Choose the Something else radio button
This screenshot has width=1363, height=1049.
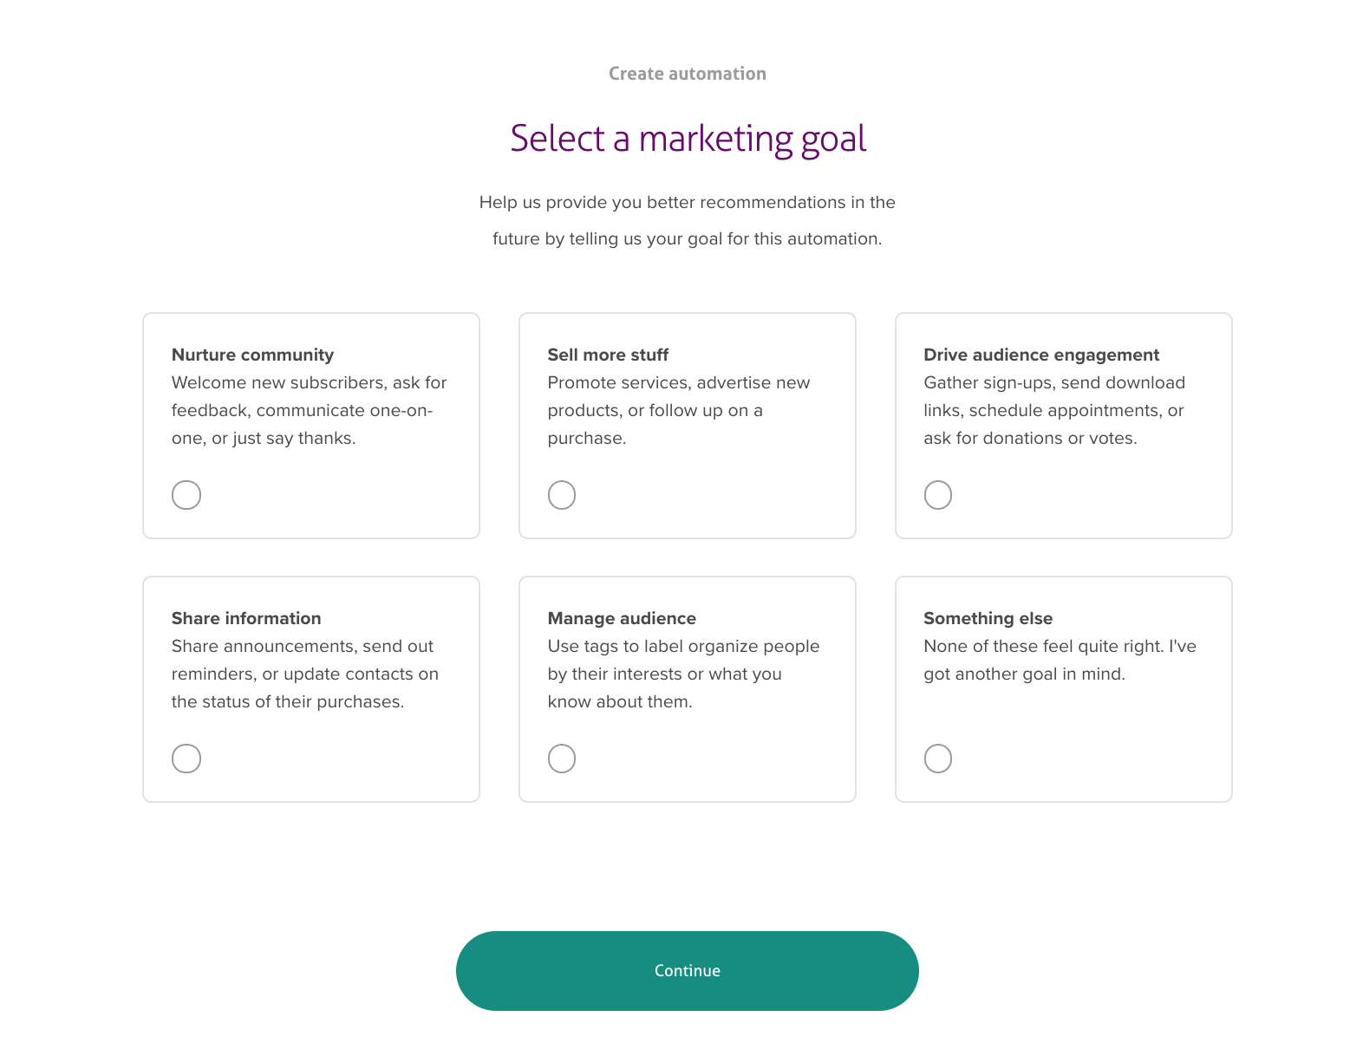click(x=938, y=759)
